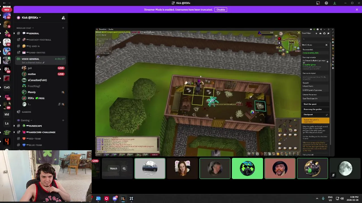Open the volume control in the system tray
The image size is (362, 203).
coord(342,198)
